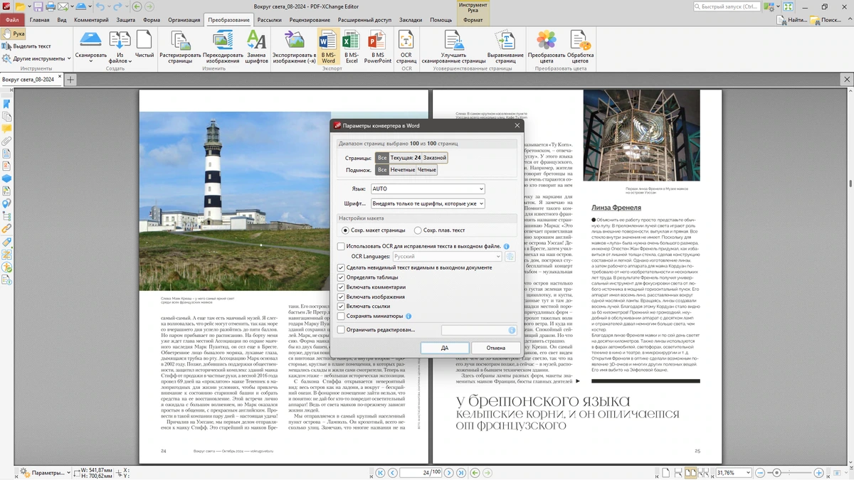Click the Преобразовать цвета icon
The width and height of the screenshot is (854, 480).
pyautogui.click(x=547, y=39)
